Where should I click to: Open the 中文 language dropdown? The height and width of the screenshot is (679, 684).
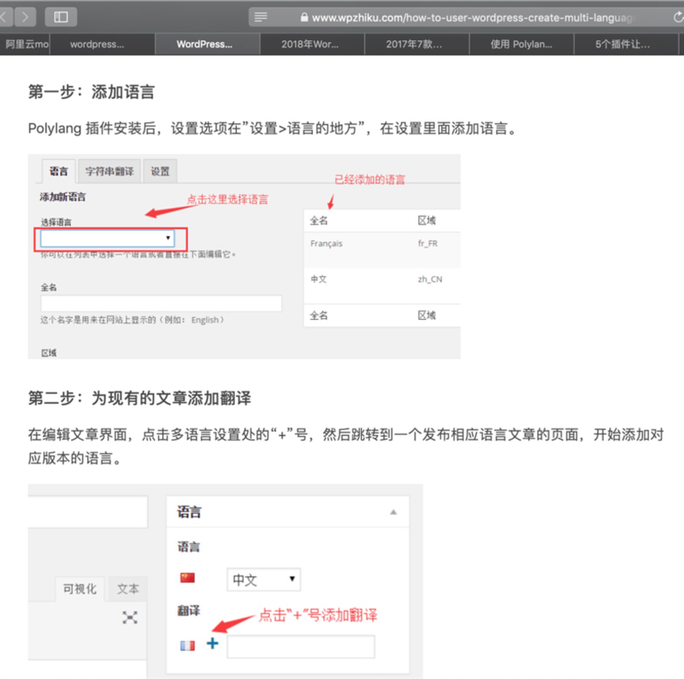263,580
